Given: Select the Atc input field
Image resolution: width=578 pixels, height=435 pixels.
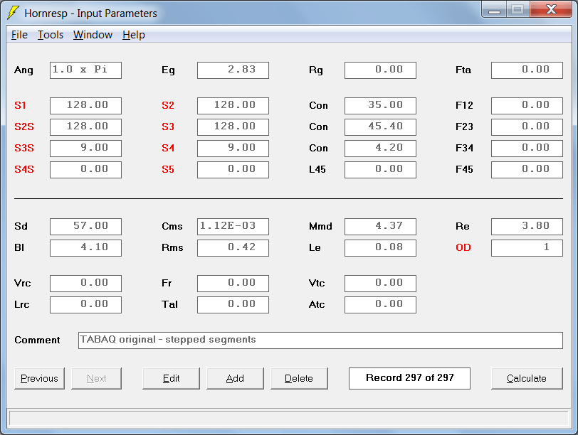Looking at the screenshot, I should [x=380, y=305].
